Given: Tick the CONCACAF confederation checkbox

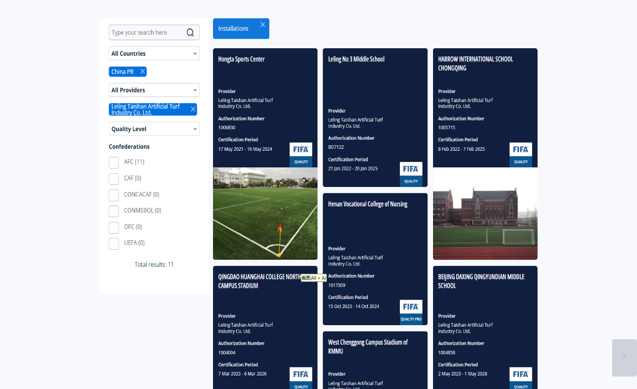Looking at the screenshot, I should point(114,195).
